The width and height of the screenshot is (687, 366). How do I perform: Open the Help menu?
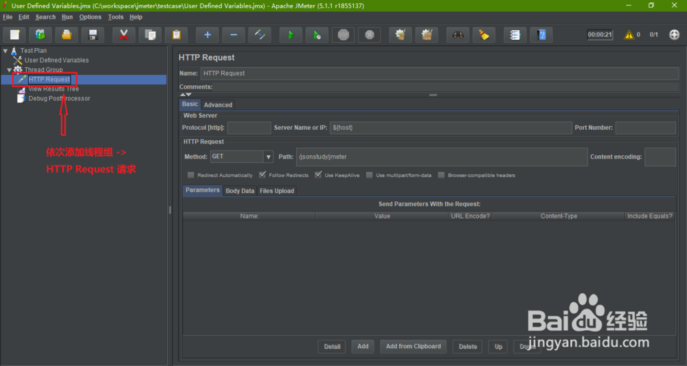(136, 17)
